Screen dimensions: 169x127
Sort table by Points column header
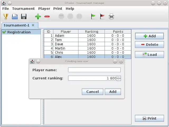[x=118, y=31]
